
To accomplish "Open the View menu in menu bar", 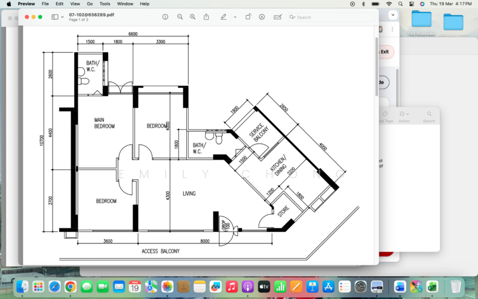I will (74, 4).
